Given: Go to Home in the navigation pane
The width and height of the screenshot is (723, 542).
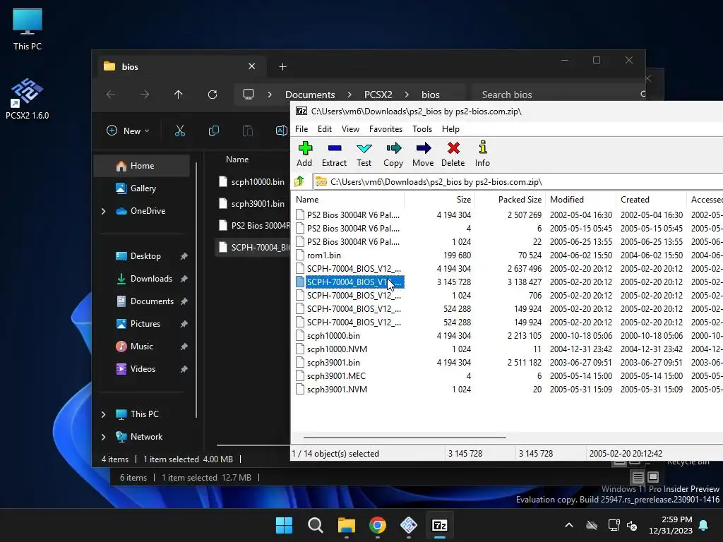Looking at the screenshot, I should 141,166.
